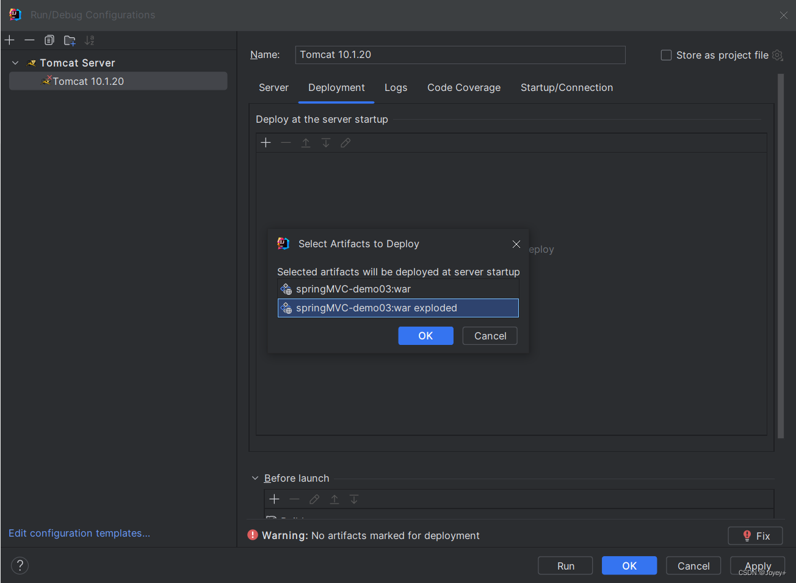Open the Logs tab
This screenshot has width=796, height=583.
(396, 88)
